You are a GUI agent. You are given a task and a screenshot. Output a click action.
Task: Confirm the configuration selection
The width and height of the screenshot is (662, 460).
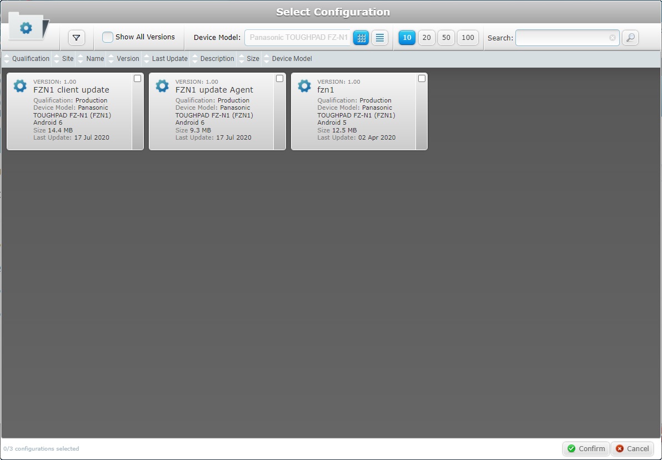coord(585,449)
